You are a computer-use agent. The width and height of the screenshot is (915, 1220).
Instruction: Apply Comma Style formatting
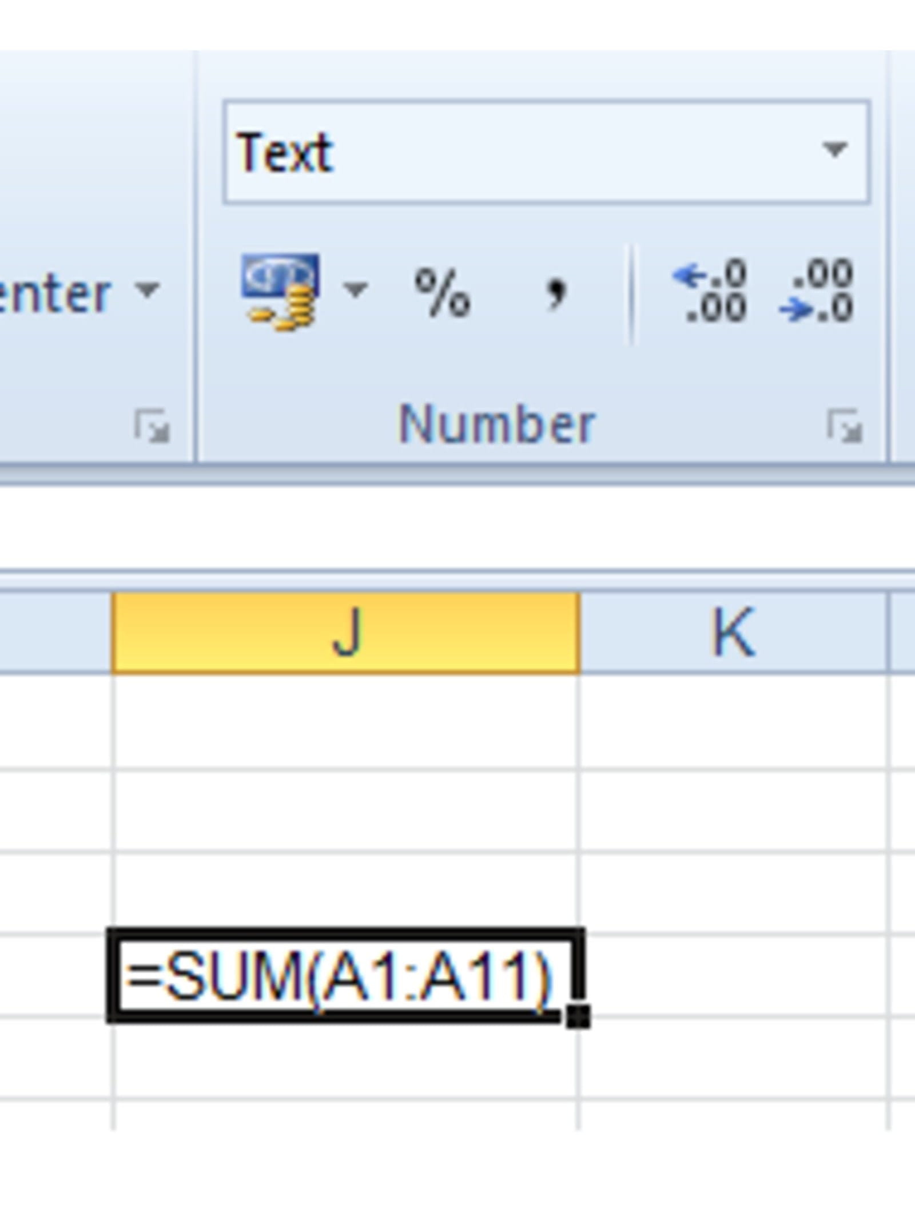[555, 292]
